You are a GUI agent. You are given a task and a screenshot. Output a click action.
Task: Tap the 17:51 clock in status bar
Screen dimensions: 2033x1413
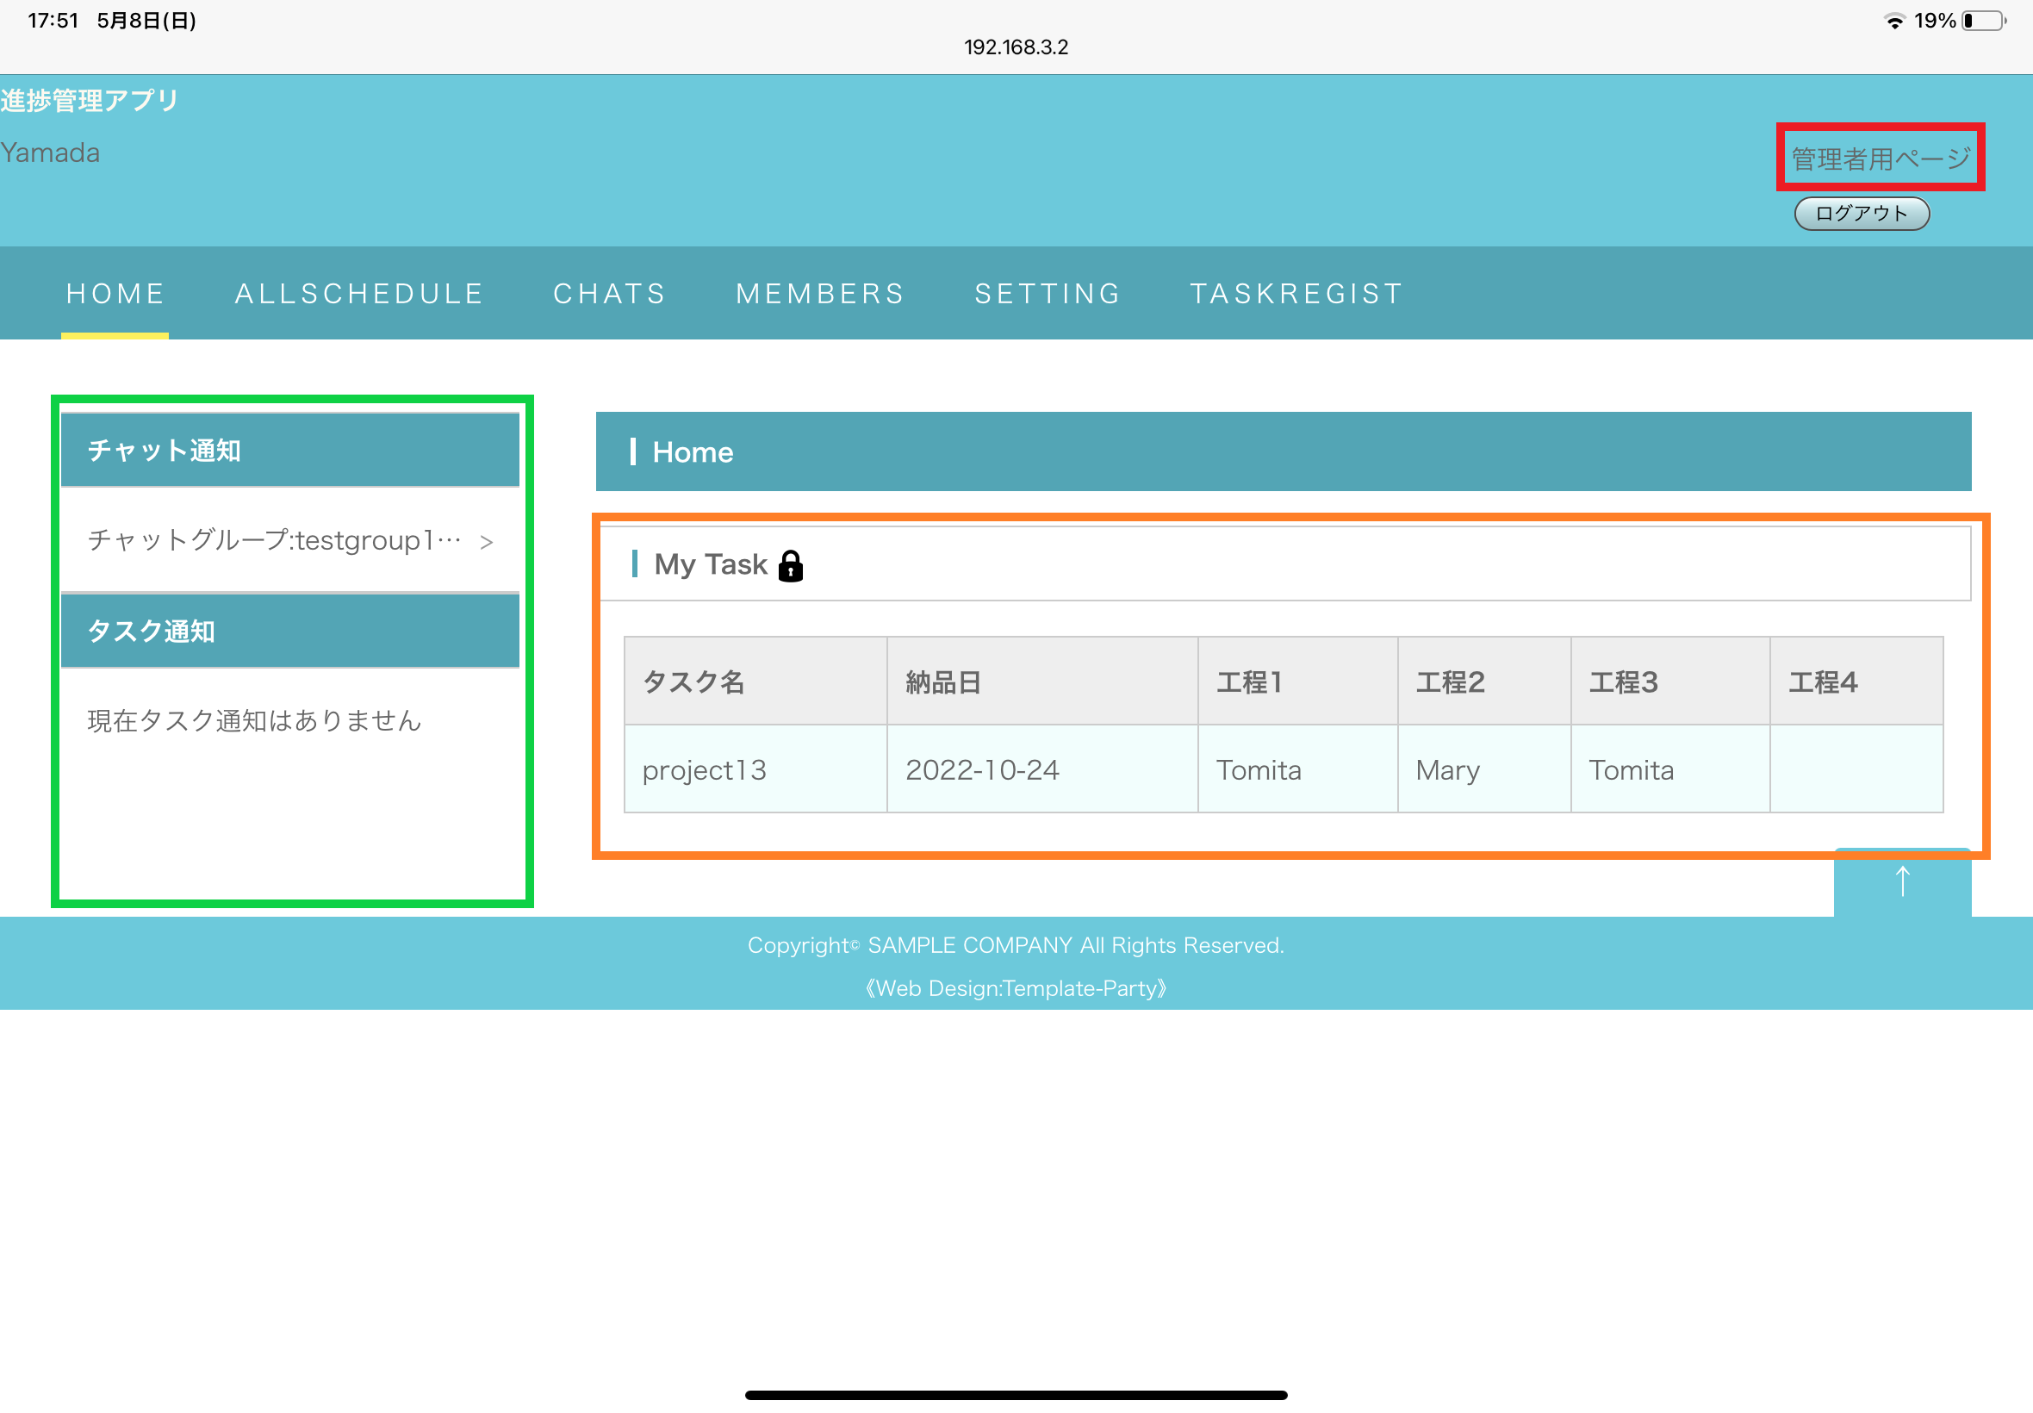coord(53,21)
